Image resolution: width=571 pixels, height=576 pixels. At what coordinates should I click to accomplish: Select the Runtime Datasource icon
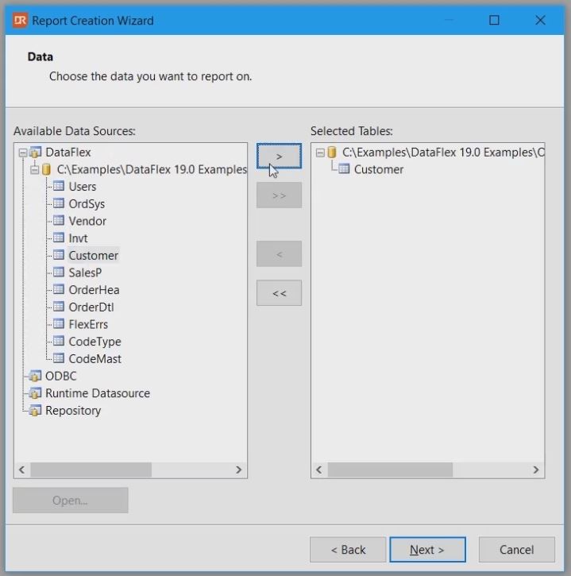tap(35, 393)
